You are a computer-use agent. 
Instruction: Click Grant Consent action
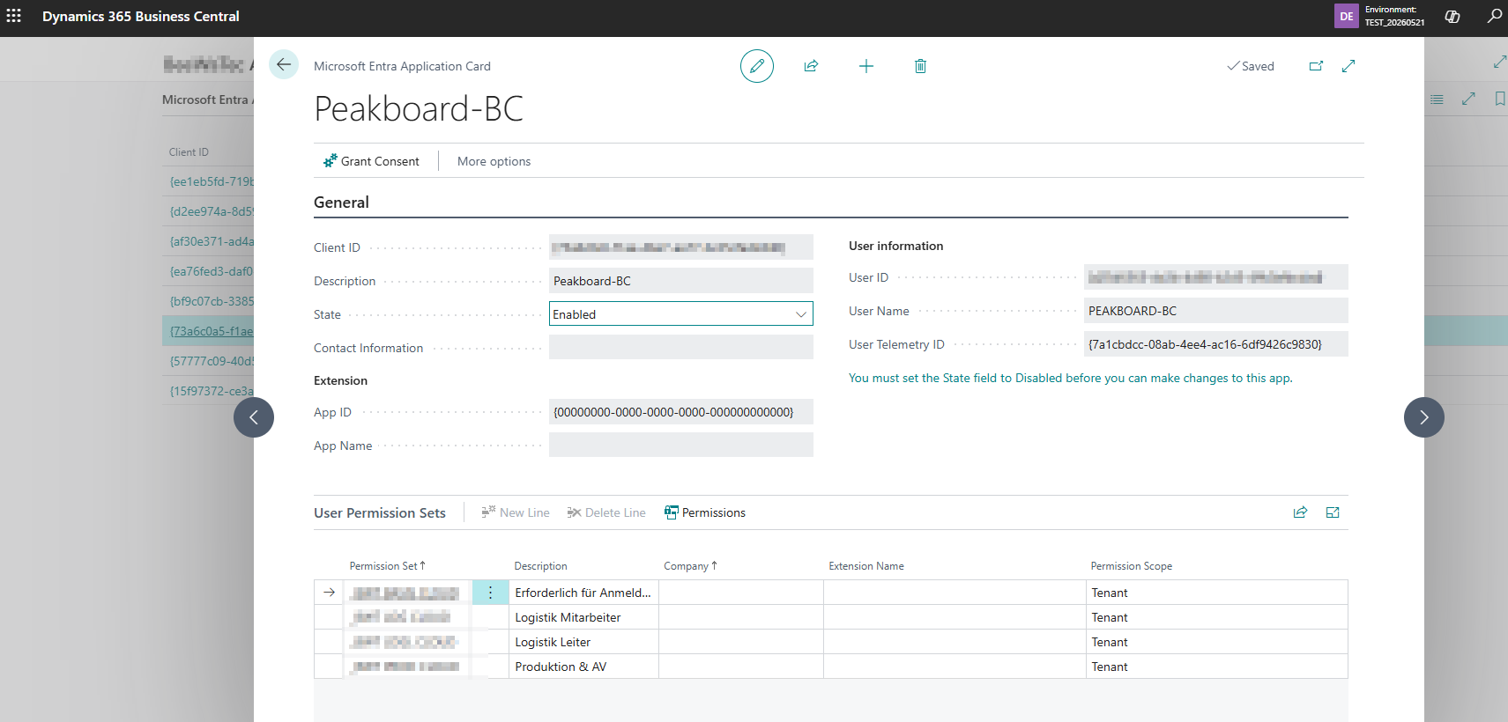(x=371, y=161)
